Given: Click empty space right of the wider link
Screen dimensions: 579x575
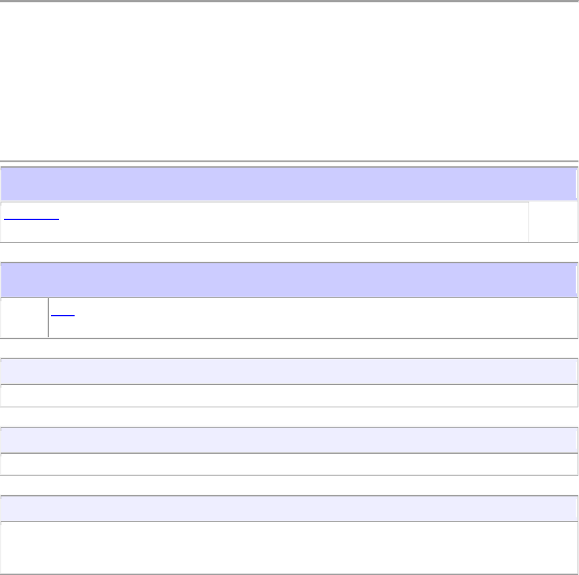Looking at the screenshot, I should (x=294, y=222).
